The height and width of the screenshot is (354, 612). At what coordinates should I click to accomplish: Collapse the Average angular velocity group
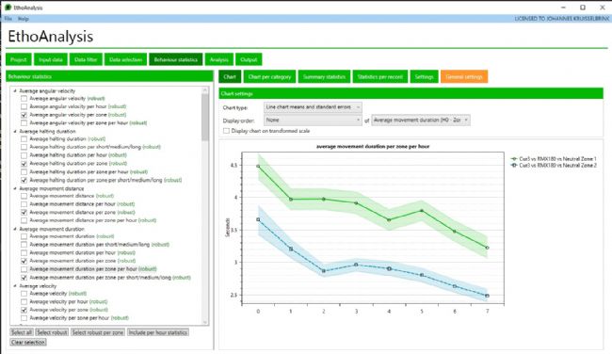[15, 91]
